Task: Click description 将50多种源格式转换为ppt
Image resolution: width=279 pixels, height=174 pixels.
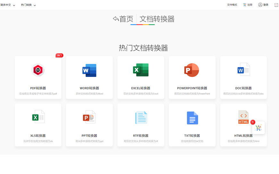Action: point(89,141)
